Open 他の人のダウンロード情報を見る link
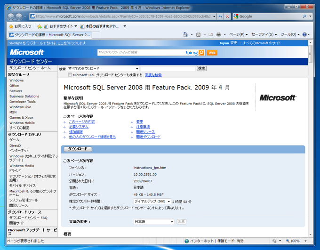The image size is (320, 250). (x=92, y=137)
